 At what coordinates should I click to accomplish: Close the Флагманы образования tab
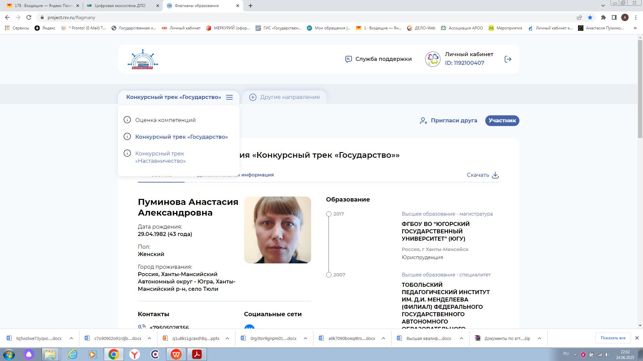point(238,6)
